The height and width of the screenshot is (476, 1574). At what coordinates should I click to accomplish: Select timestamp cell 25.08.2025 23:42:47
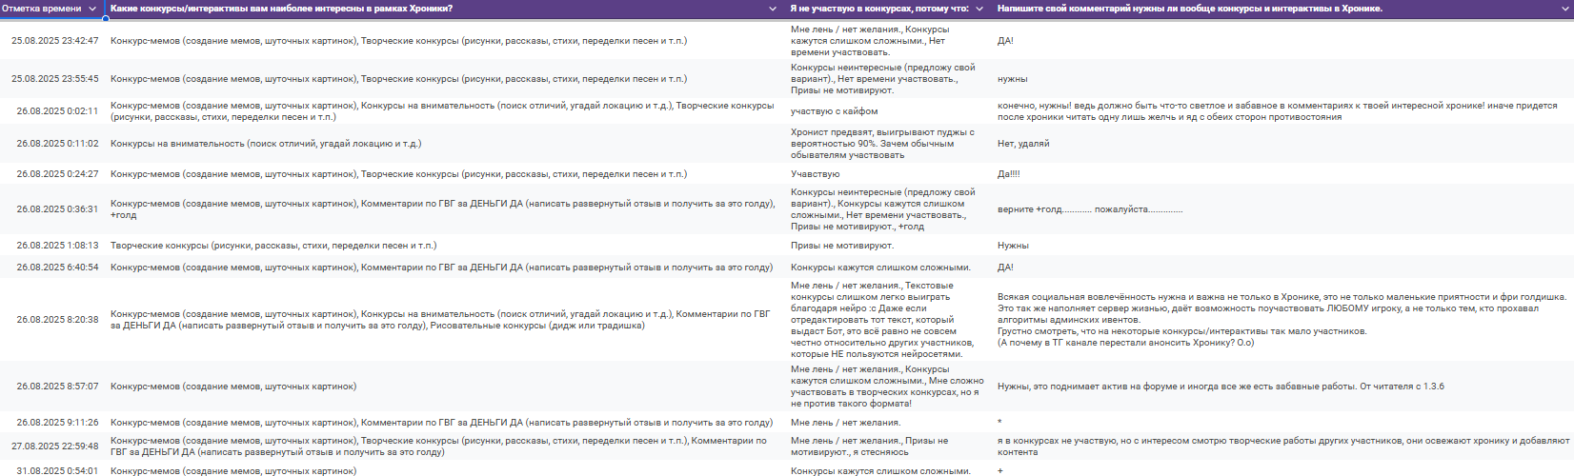pyautogui.click(x=54, y=41)
